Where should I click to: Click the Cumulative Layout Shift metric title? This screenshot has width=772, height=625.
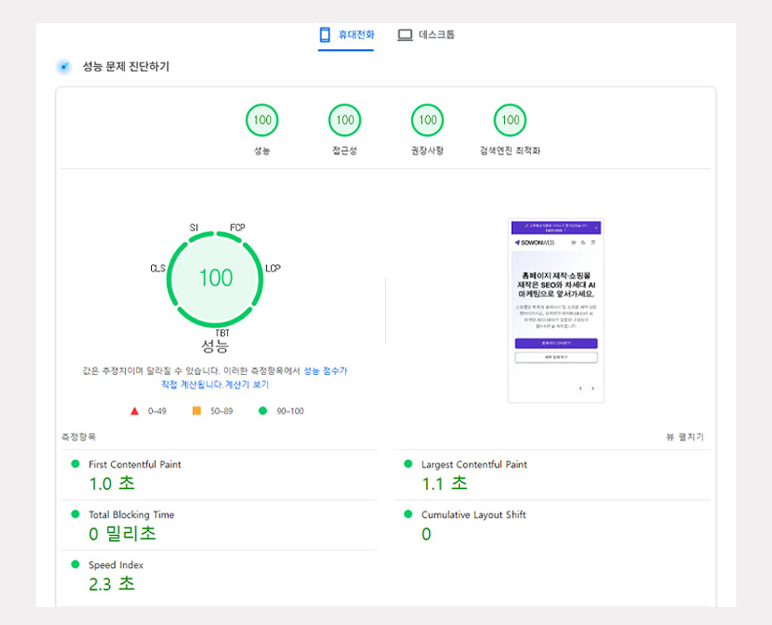pyautogui.click(x=474, y=515)
